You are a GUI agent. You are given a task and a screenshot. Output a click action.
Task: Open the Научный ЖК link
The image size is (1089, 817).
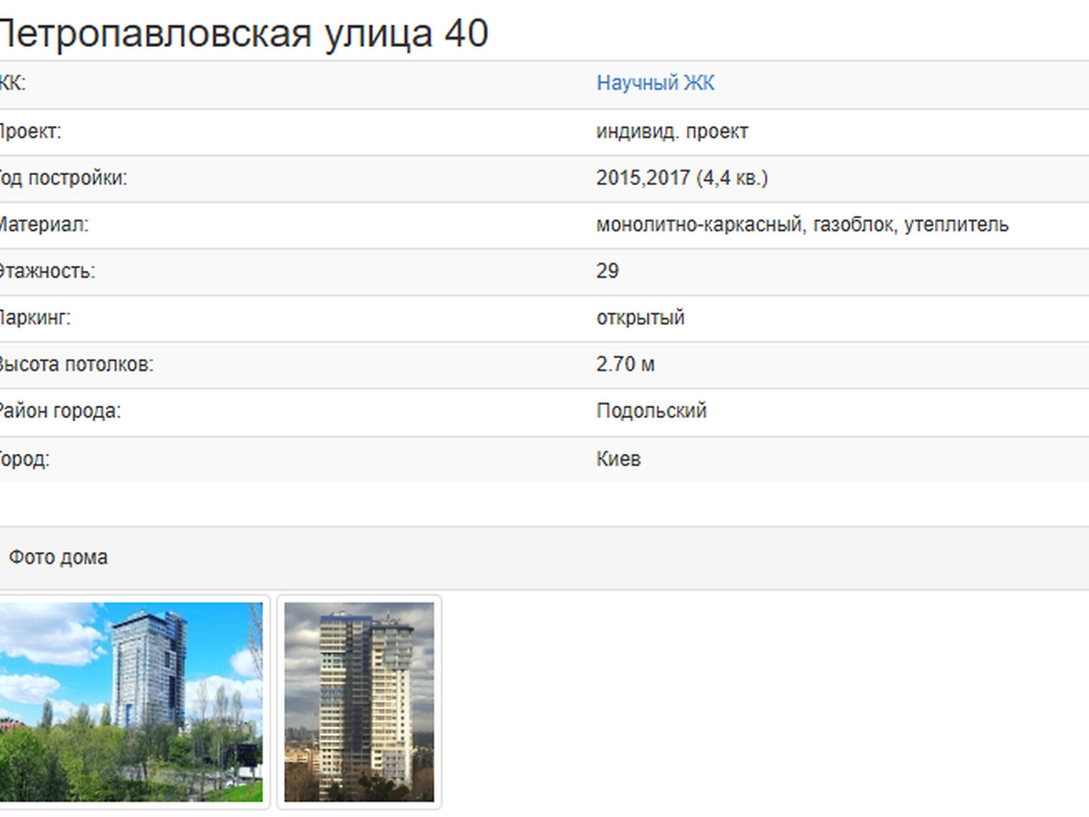click(x=655, y=83)
